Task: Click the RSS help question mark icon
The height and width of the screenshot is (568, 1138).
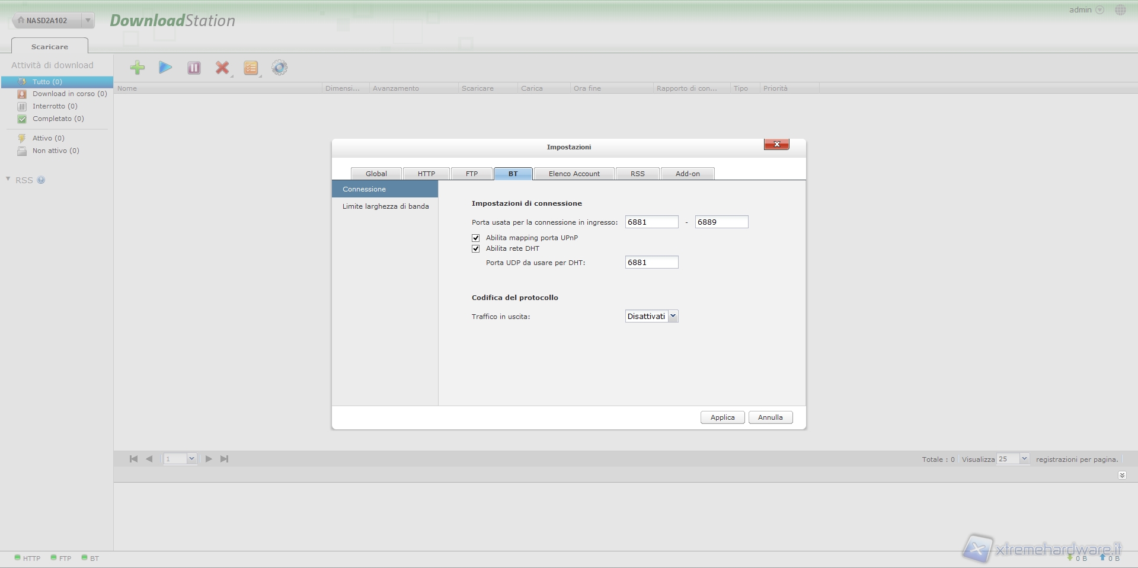Action: pos(41,180)
